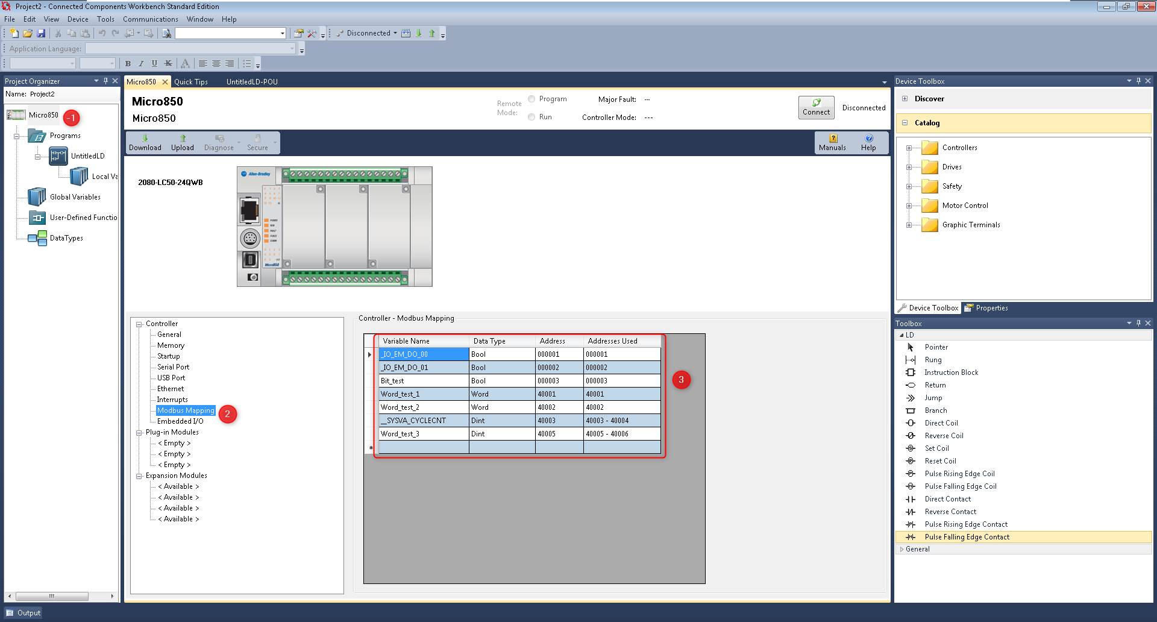The width and height of the screenshot is (1157, 622).
Task: Select UntitledLD program in Project Organizer
Action: click(87, 156)
